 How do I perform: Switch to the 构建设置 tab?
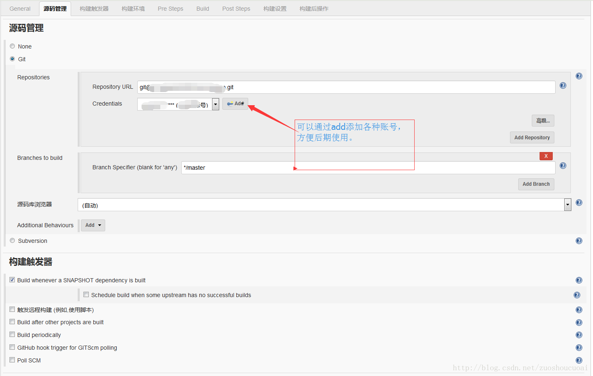[275, 9]
